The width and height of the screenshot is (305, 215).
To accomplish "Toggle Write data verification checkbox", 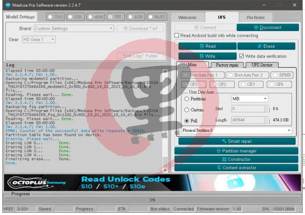I will pyautogui.click(x=242, y=56).
